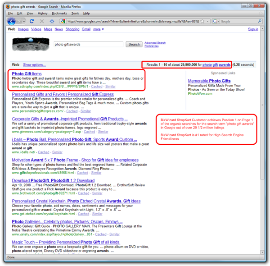Open the Preferences link
This screenshot has height=266, width=270.
(152, 46)
